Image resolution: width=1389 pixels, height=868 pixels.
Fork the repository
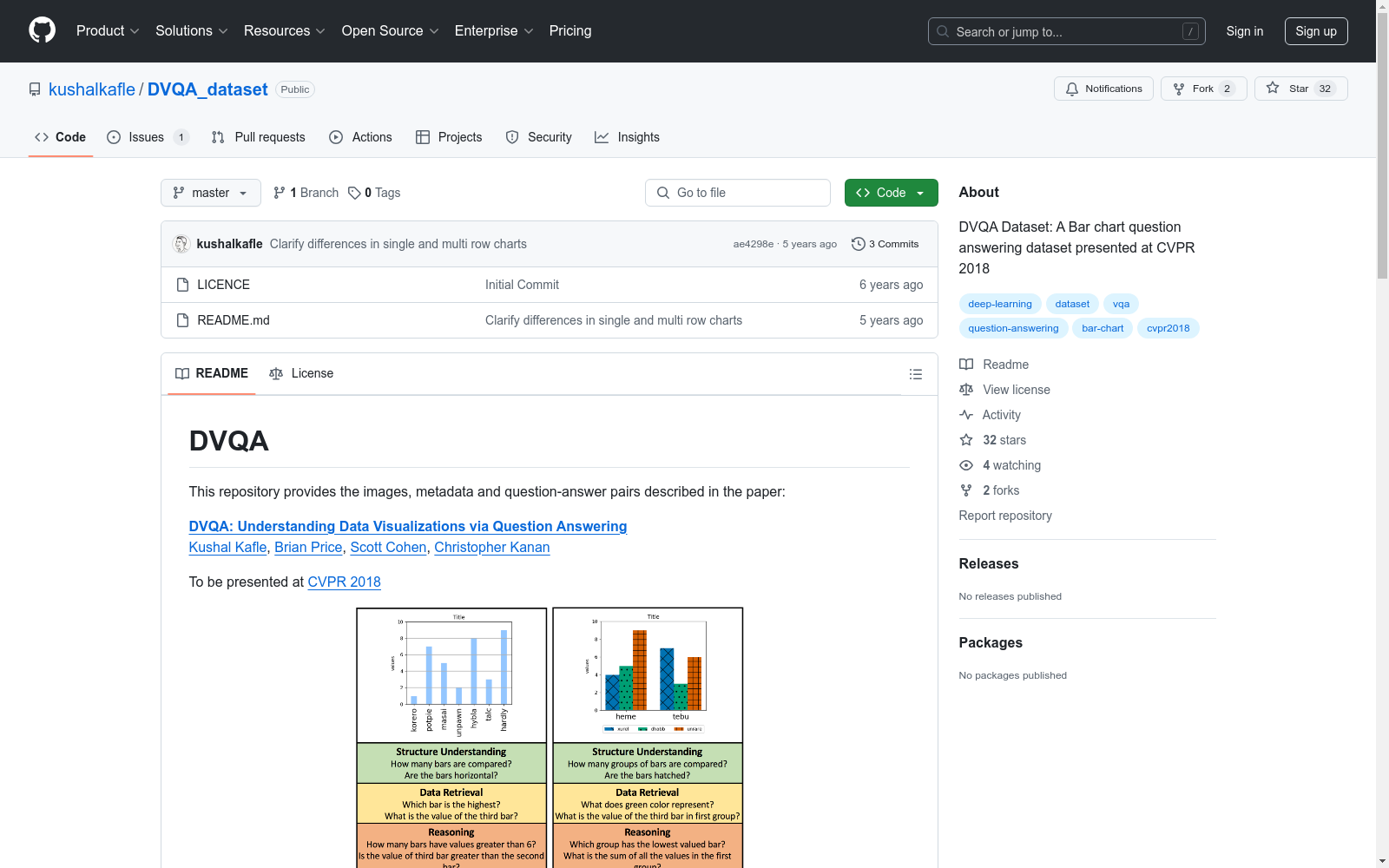[x=1202, y=89]
